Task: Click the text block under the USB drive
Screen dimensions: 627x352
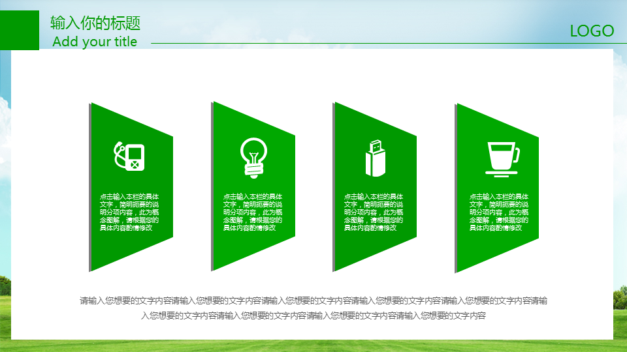Action: point(374,212)
